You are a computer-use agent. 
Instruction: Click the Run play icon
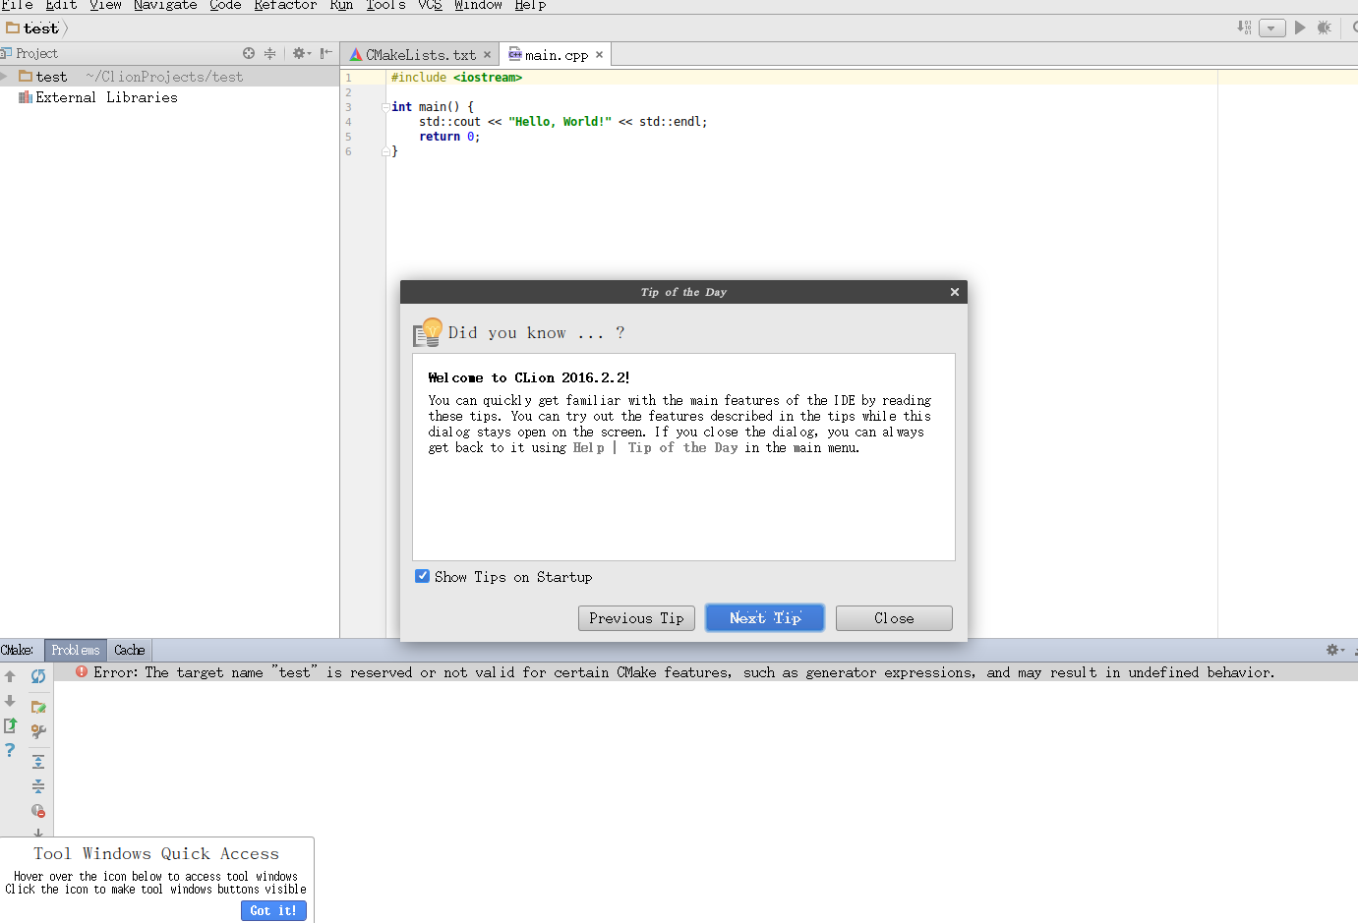tap(1300, 28)
